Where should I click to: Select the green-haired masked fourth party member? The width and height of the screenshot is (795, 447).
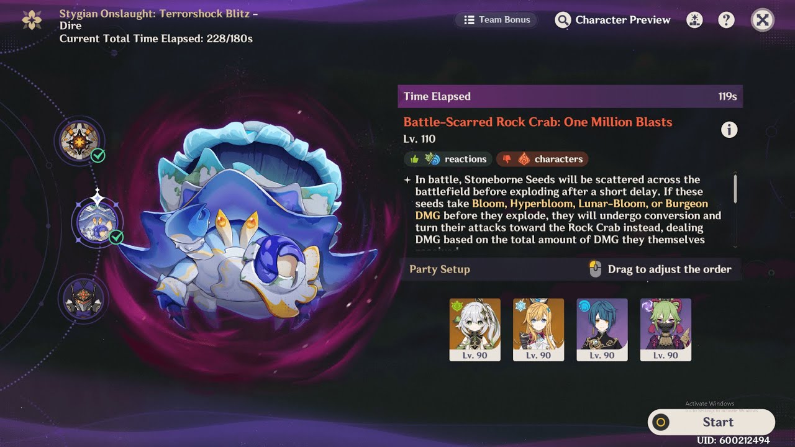pyautogui.click(x=666, y=330)
